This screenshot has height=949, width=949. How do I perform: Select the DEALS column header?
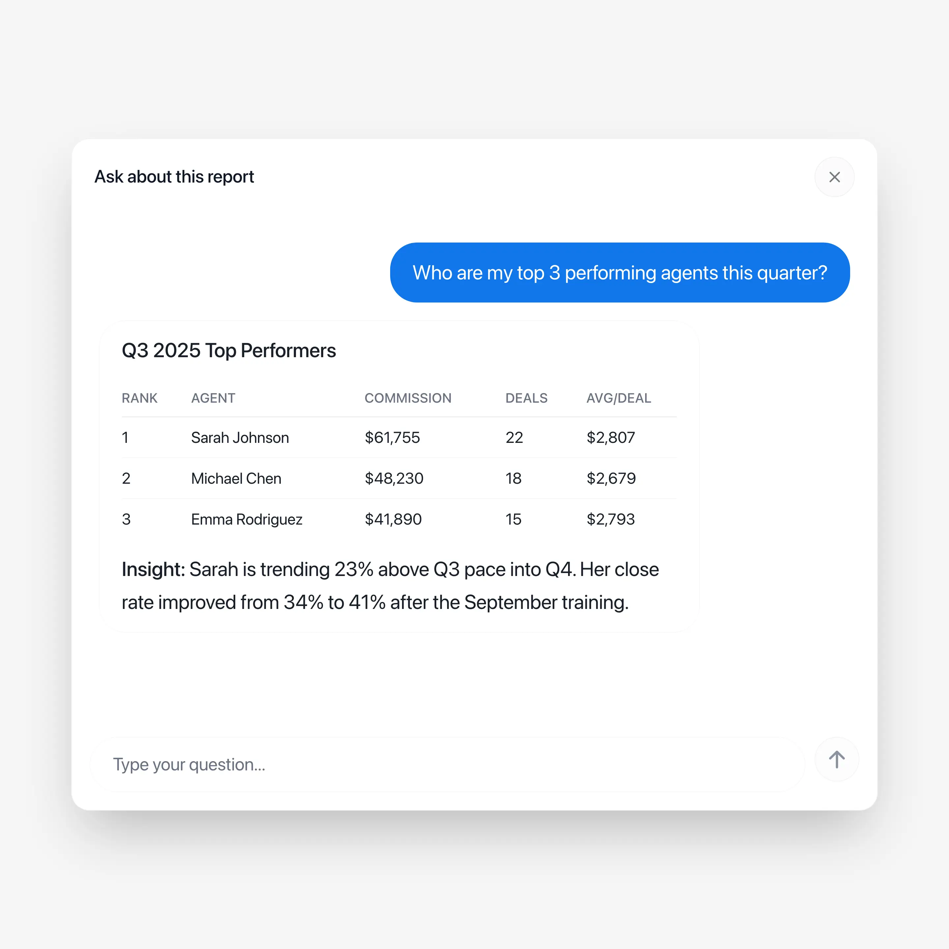[526, 398]
